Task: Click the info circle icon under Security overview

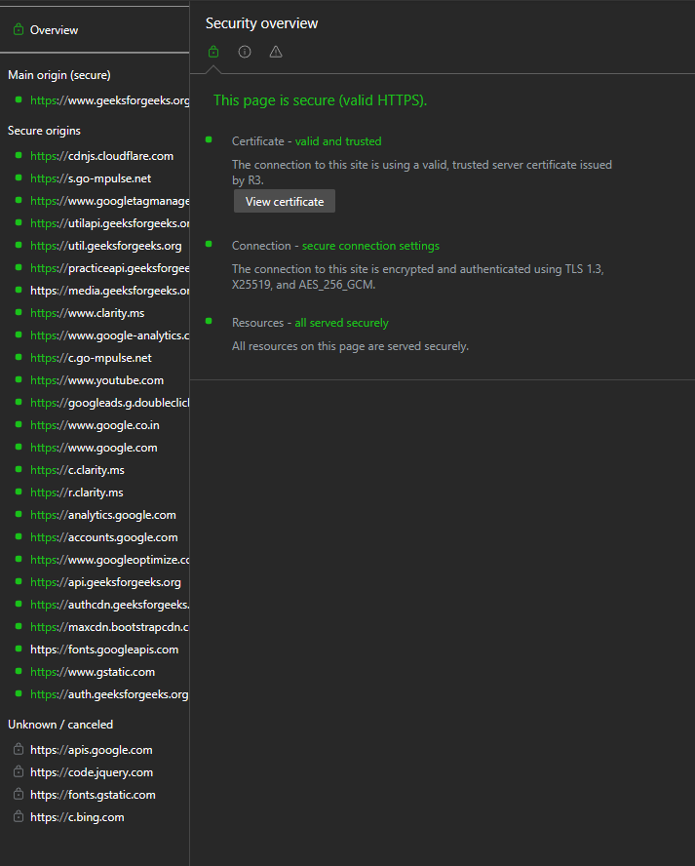Action: [x=245, y=52]
